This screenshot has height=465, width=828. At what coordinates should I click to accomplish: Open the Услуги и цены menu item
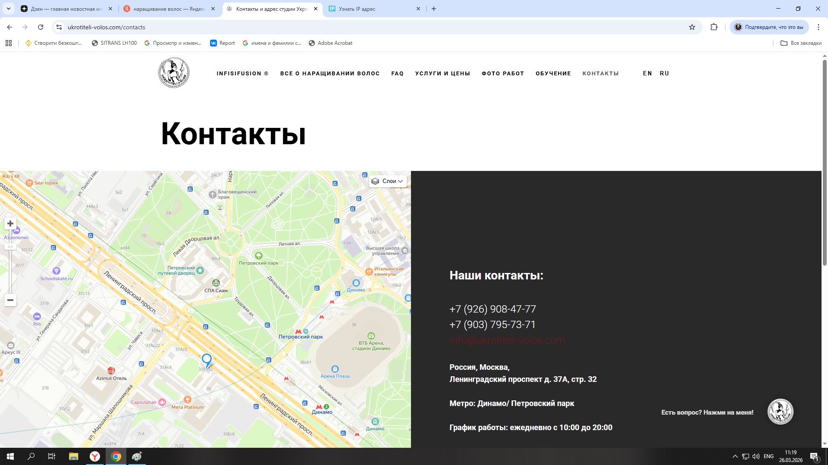click(442, 74)
